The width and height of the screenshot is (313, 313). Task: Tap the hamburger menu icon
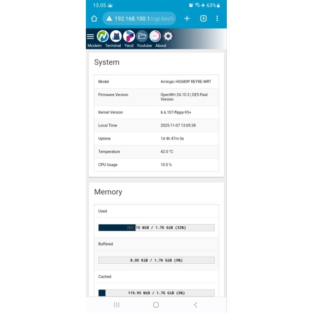(x=90, y=36)
